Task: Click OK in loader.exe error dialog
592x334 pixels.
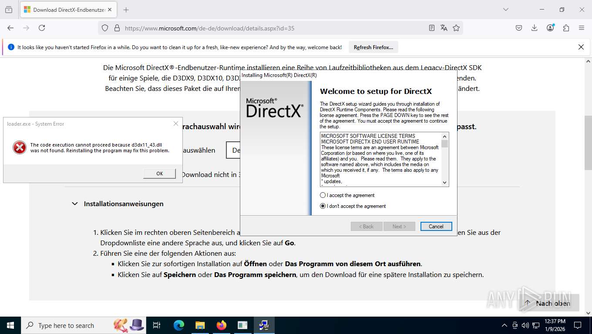Action: click(x=159, y=174)
